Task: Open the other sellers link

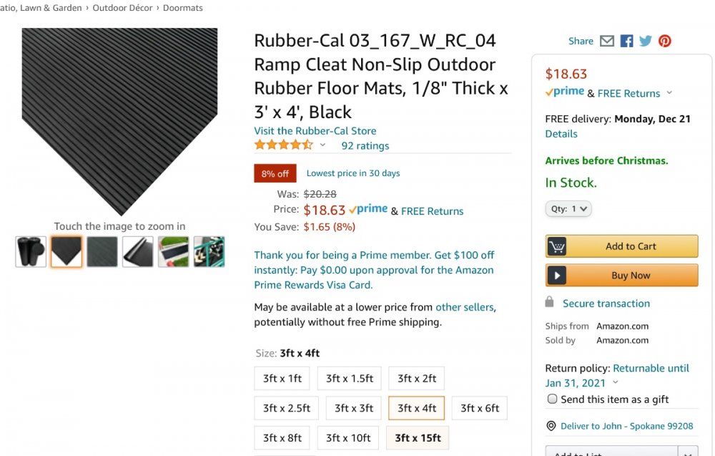Action: (x=465, y=307)
